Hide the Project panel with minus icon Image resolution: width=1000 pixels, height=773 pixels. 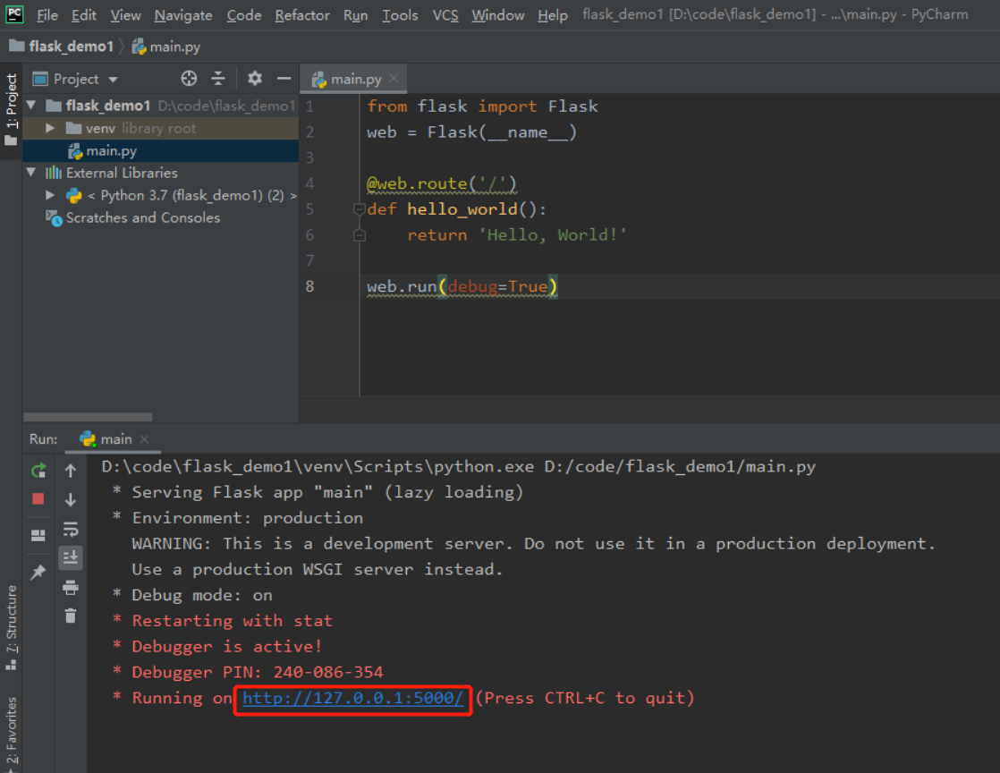pyautogui.click(x=284, y=79)
